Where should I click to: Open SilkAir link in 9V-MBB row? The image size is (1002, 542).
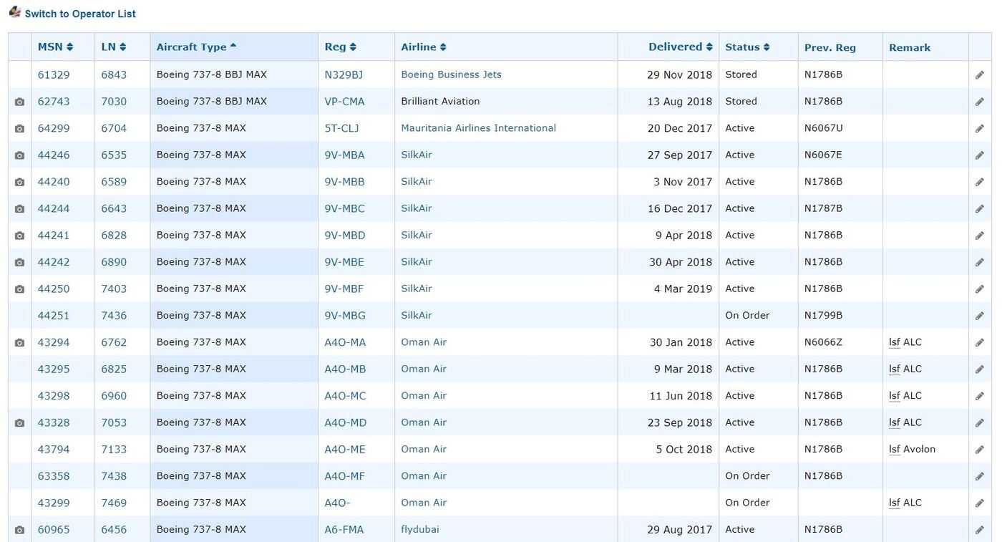[x=417, y=182]
